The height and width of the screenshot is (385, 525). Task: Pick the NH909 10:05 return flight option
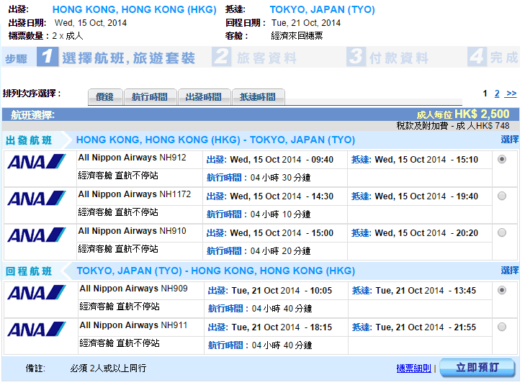click(x=502, y=290)
